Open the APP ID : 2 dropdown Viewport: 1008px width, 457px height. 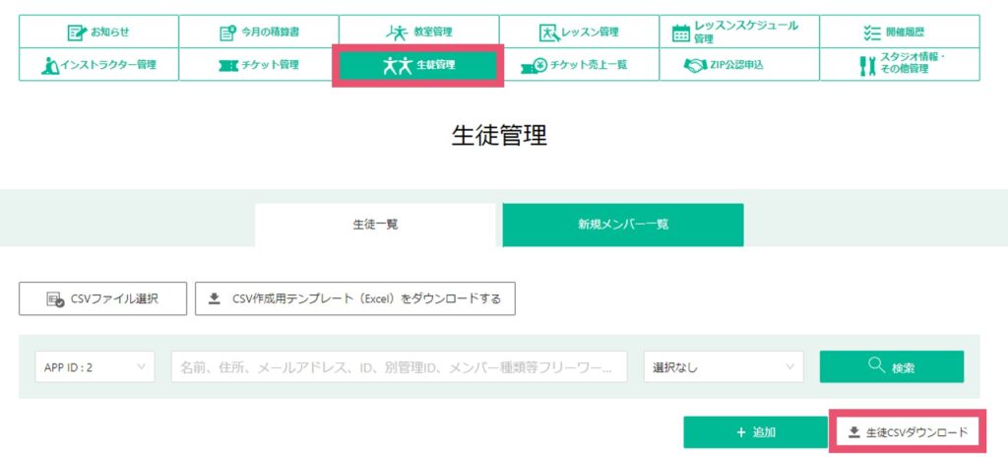94,367
